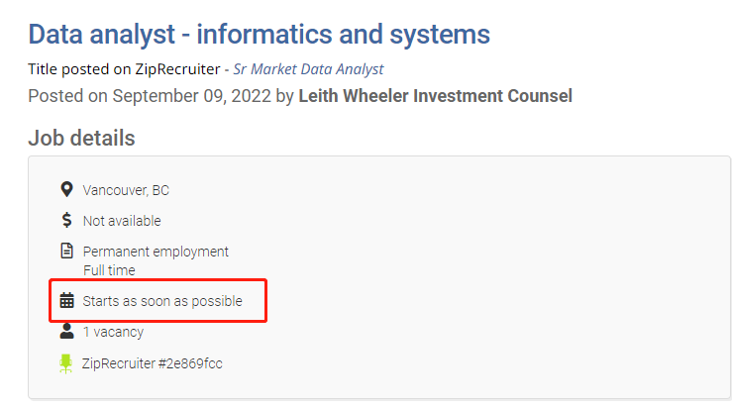This screenshot has width=732, height=407.
Task: Click the document icon beside Permanent employment
Action: point(66,251)
